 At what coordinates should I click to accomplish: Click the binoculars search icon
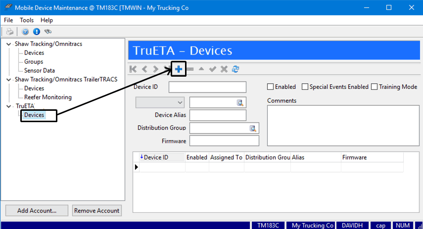coord(48,32)
